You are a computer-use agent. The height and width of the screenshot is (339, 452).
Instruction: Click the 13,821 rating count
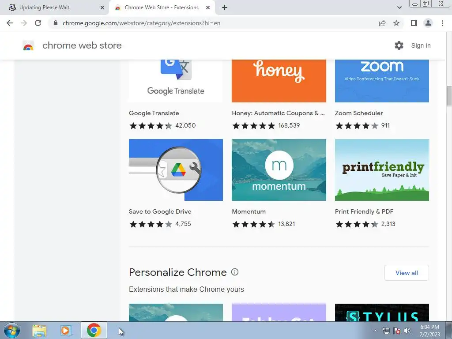(x=286, y=224)
